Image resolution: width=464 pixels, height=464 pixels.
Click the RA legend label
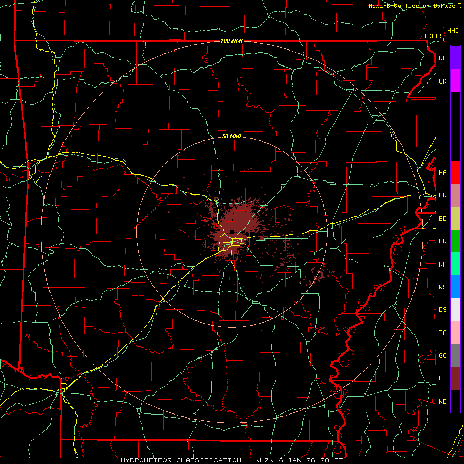(442, 264)
